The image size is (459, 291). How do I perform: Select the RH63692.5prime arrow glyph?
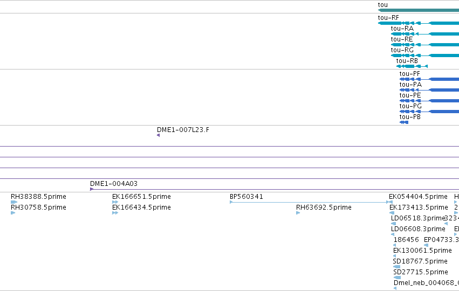click(x=298, y=213)
